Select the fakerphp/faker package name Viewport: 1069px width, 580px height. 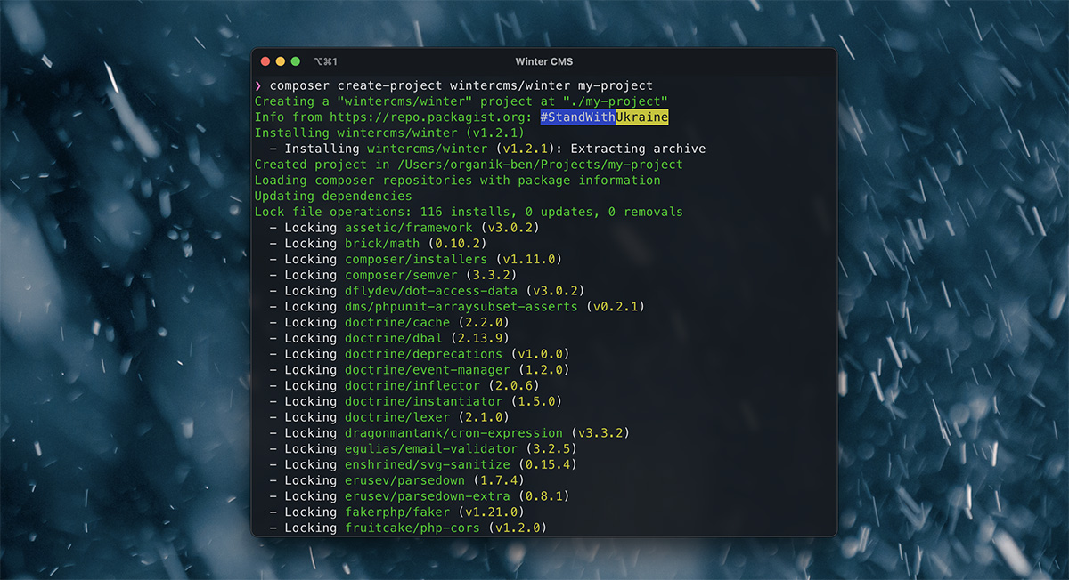pyautogui.click(x=397, y=512)
